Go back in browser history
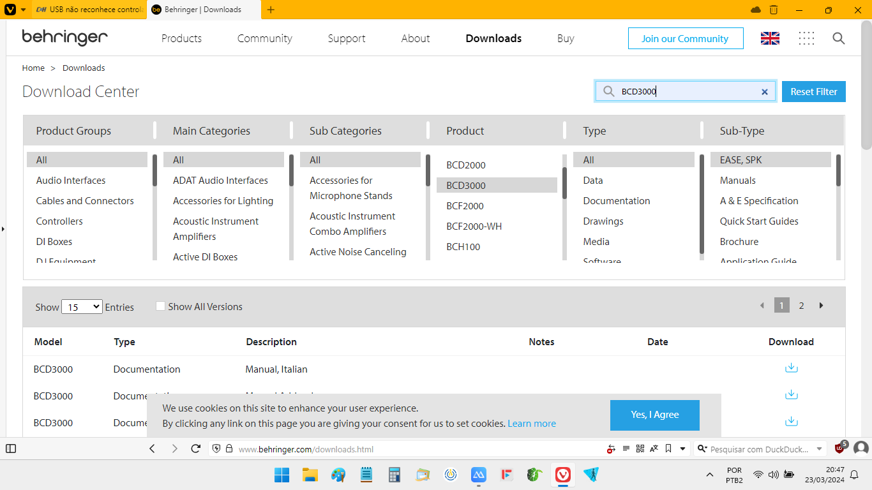The height and width of the screenshot is (490, 872). (x=152, y=449)
